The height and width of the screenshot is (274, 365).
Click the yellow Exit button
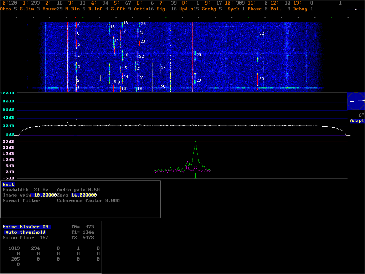pos(9,184)
